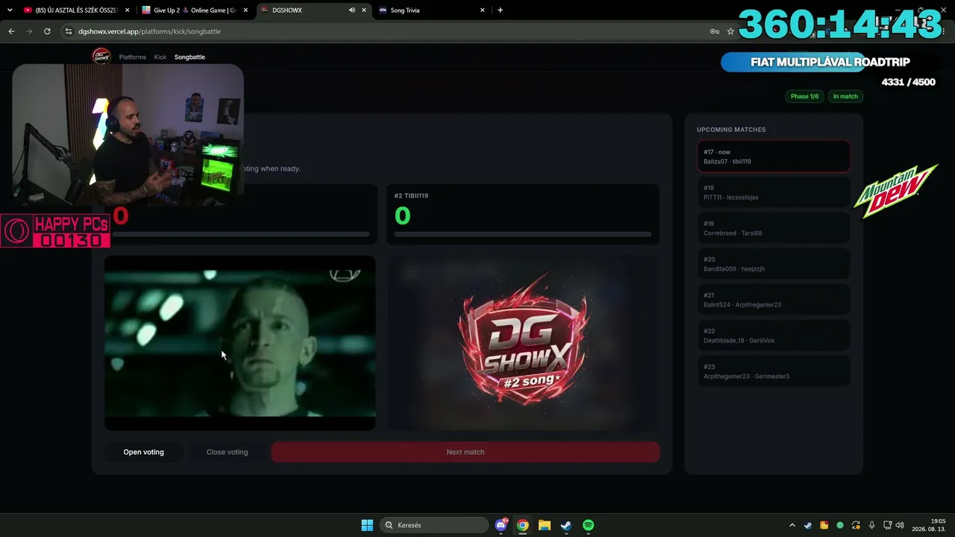Open the tab search chevron
This screenshot has height=537, width=955.
(10, 10)
